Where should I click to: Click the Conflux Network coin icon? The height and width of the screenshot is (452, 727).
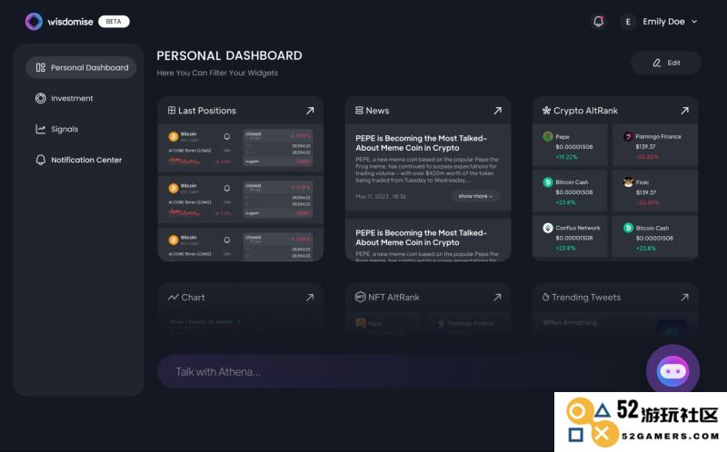(548, 228)
